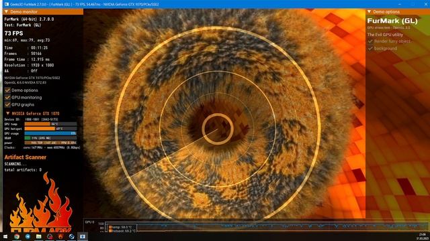Open File Explorer from the taskbar
Screen dimensions: 430x241
pyautogui.click(x=39, y=236)
